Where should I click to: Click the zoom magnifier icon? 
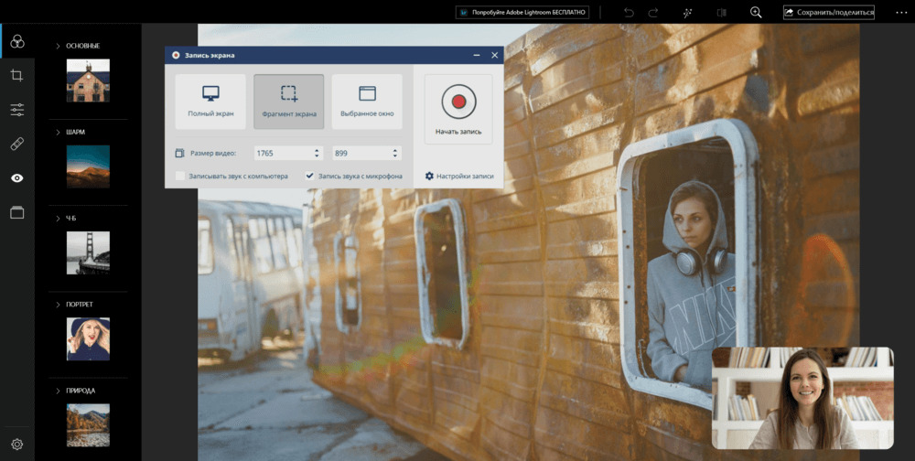coord(756,12)
